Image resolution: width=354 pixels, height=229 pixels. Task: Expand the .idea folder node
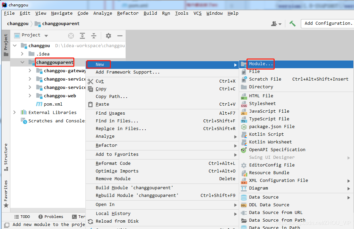(22, 54)
